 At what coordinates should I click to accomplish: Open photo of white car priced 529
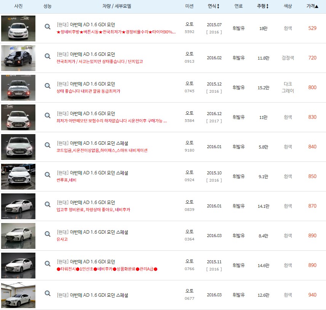pos(18,28)
